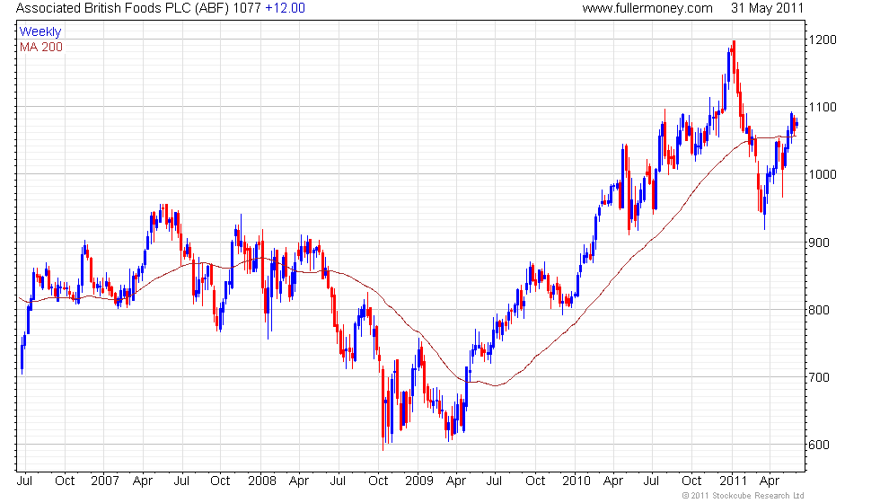Click the chart title 'Associated British Foods PLC (ABF)'
This screenshot has height=503, width=880.
(x=122, y=8)
